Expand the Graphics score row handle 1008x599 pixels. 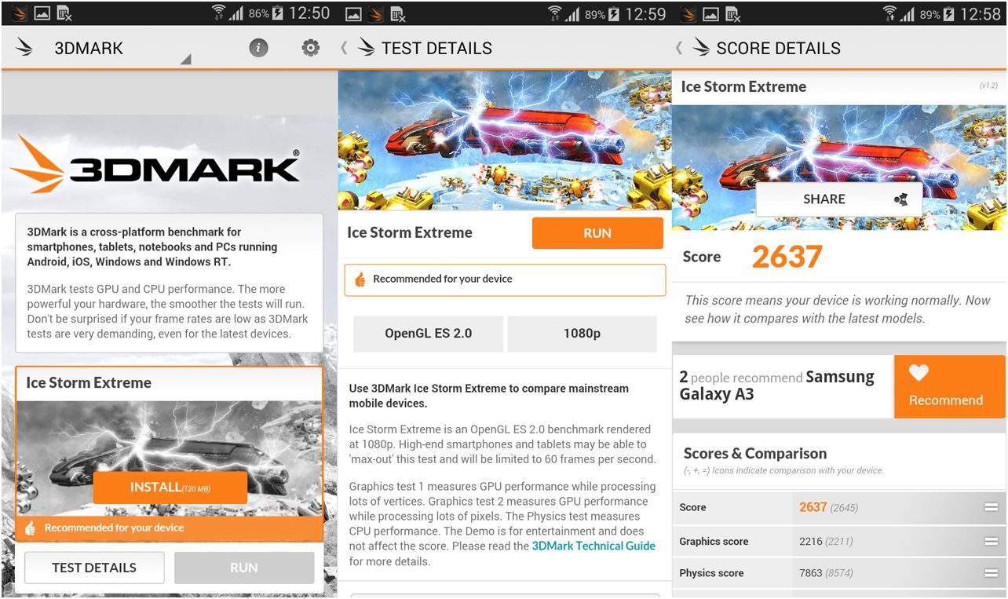click(991, 542)
